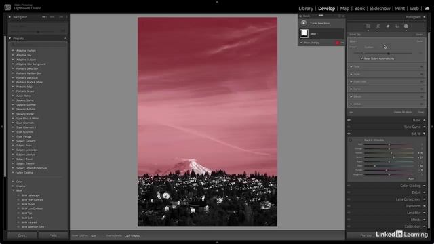Click the Previous button
The height and width of the screenshot is (244, 434).
(x=366, y=235)
